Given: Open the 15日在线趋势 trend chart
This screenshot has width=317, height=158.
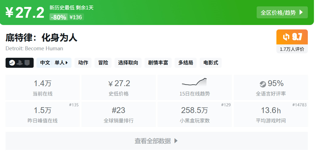Looking at the screenshot, I should point(195,87).
